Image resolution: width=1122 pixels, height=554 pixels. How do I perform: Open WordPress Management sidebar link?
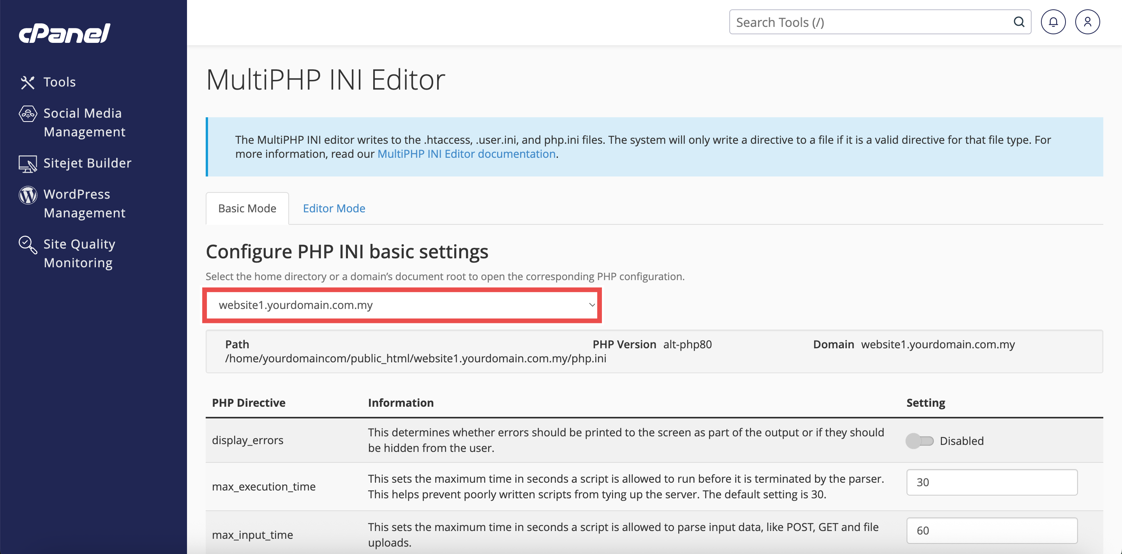(84, 203)
